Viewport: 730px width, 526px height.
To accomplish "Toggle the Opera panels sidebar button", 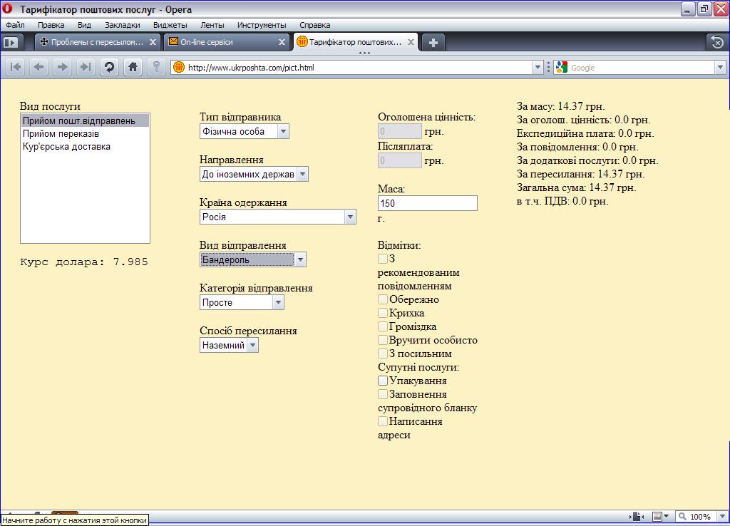I will click(11, 42).
